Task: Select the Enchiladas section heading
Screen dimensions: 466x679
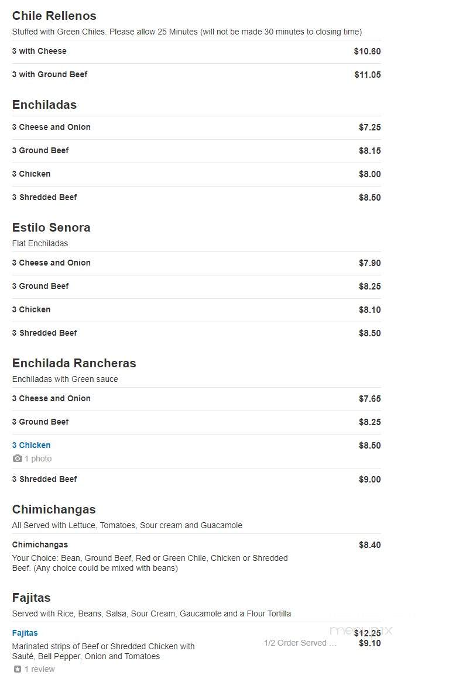Action: pyautogui.click(x=44, y=105)
